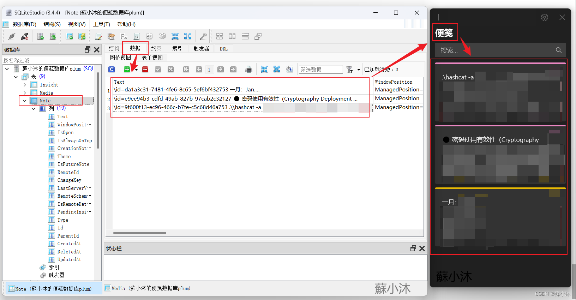
Task: Collapse the 表 (9) tables node
Action: 16,77
